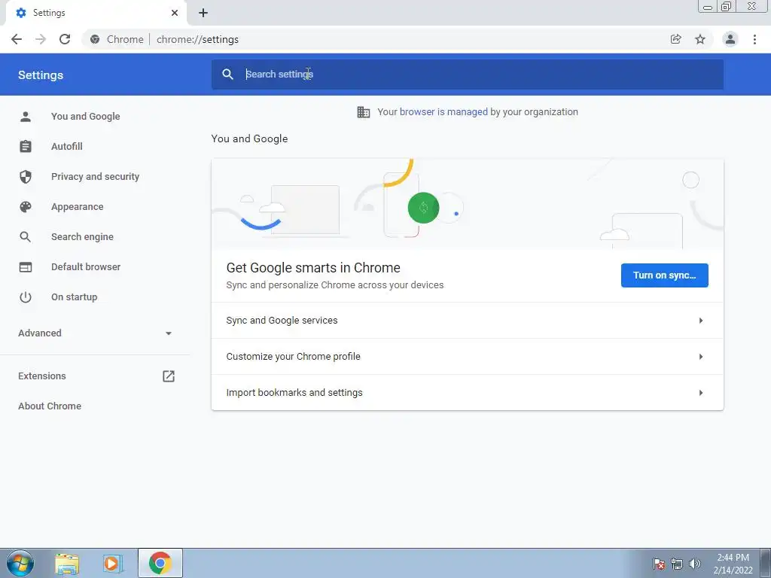Viewport: 771px width, 578px height.
Task: Open File Explorer from taskbar
Action: (67, 564)
